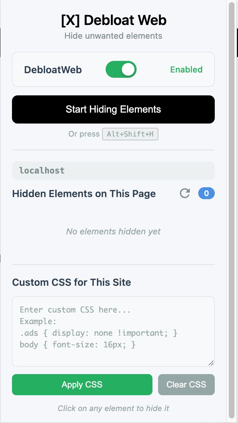Click the Hide unwanted elements subtitle
The height and width of the screenshot is (423, 238).
click(x=113, y=36)
